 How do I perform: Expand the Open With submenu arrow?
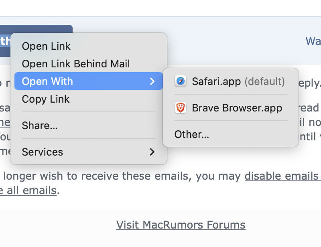coord(152,81)
